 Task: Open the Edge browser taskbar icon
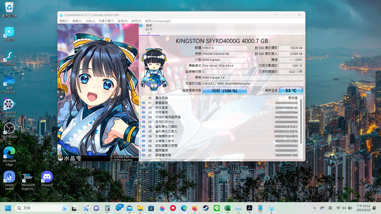(184, 208)
